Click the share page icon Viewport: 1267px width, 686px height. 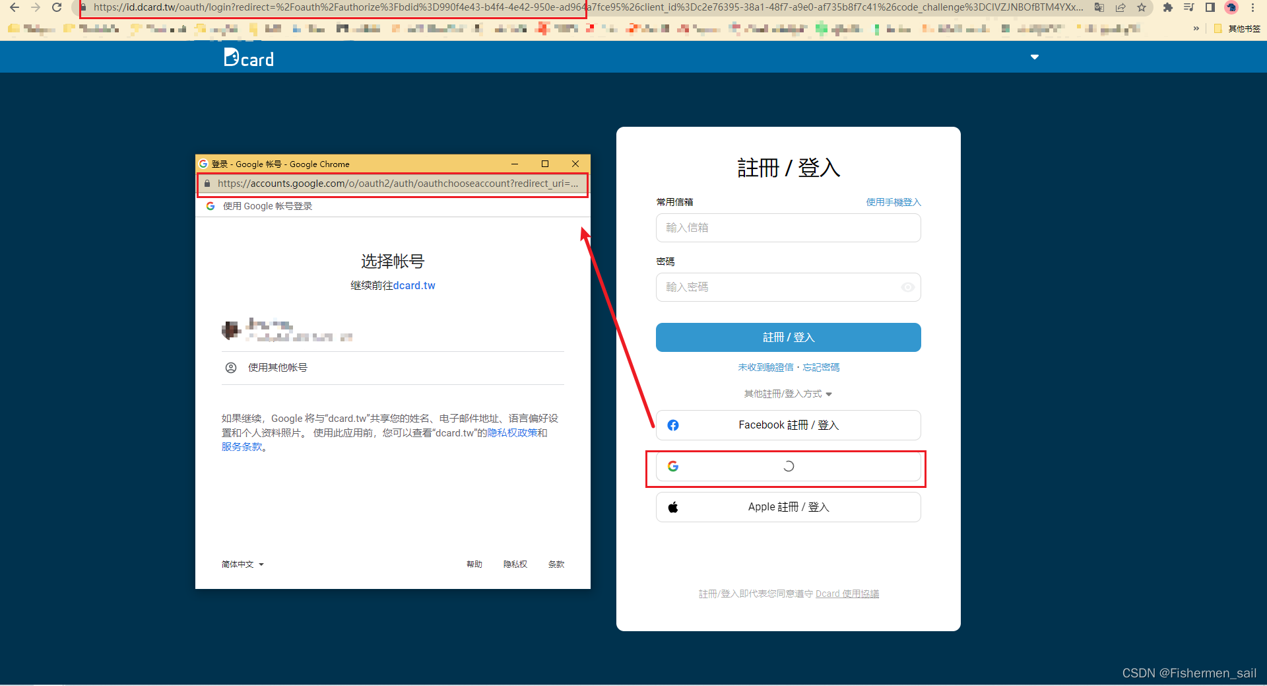coord(1121,7)
